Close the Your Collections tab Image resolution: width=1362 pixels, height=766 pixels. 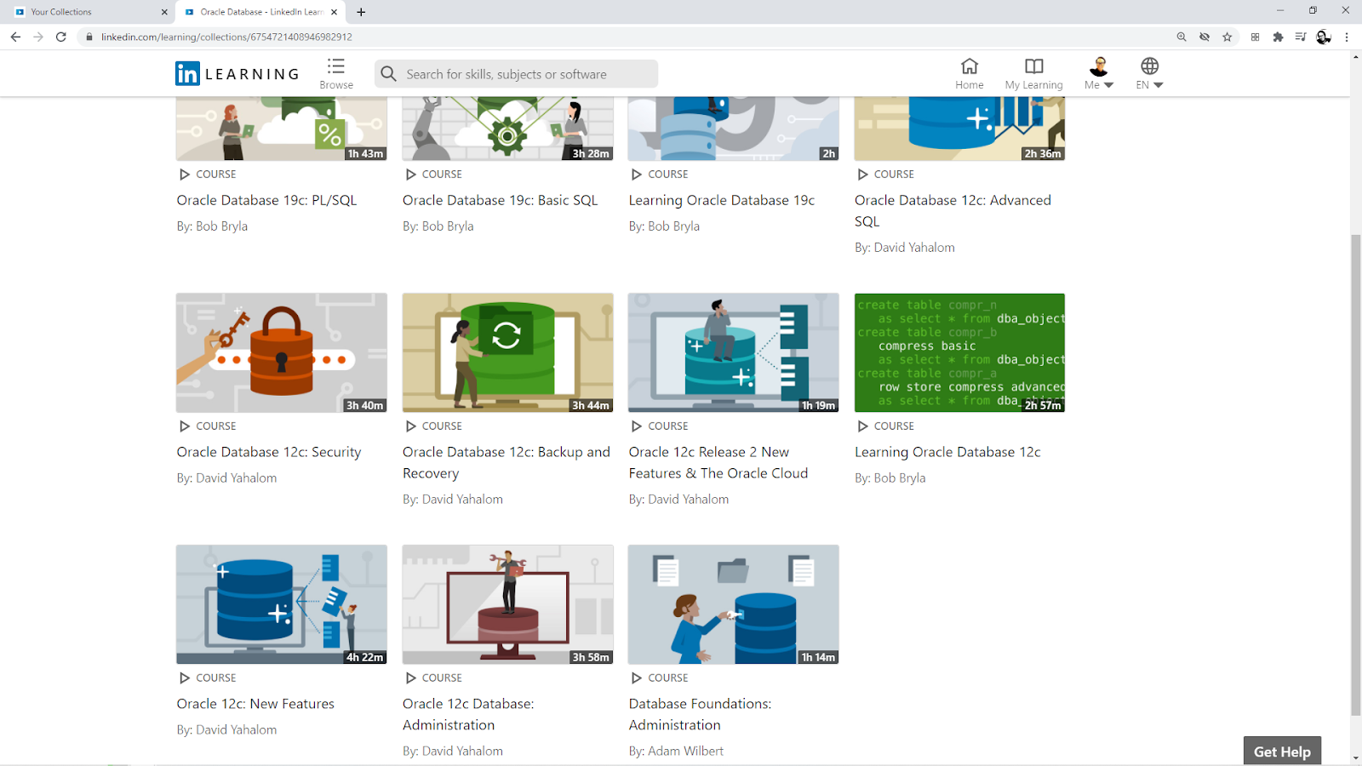(164, 12)
